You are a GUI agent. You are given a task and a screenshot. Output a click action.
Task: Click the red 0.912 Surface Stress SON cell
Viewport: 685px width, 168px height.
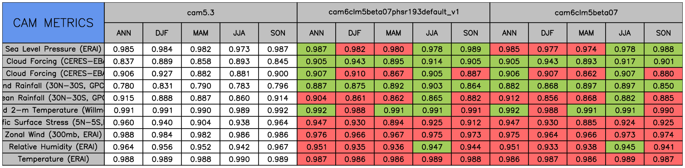click(471, 122)
